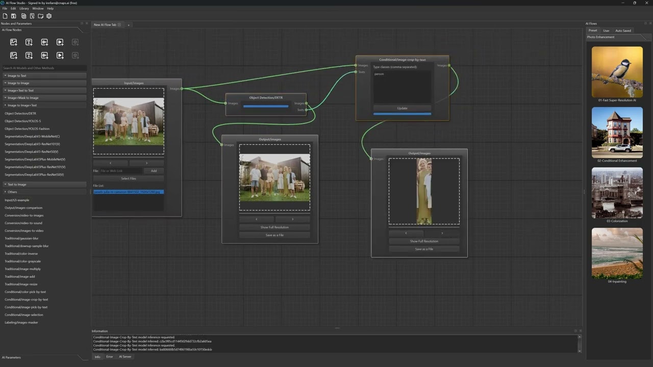Open the 03-Colorization preset thumbnail
Viewport: 653px width, 367px height.
click(617, 193)
